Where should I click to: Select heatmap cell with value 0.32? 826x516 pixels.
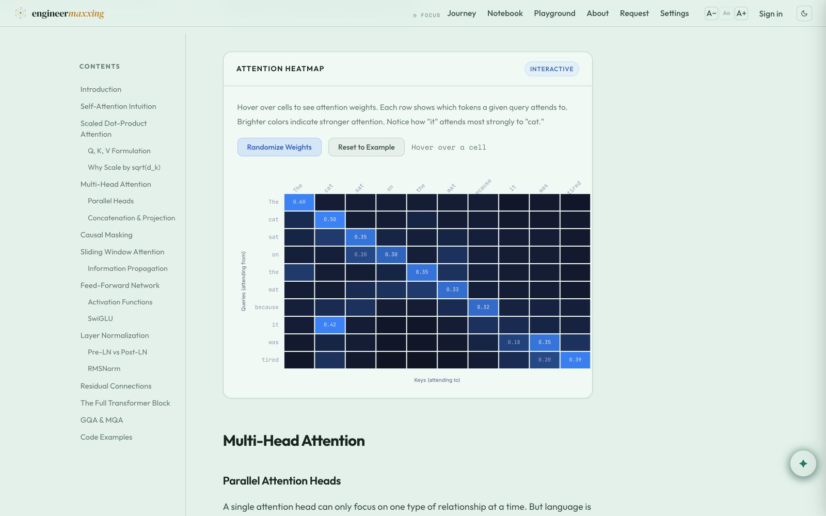pos(483,308)
